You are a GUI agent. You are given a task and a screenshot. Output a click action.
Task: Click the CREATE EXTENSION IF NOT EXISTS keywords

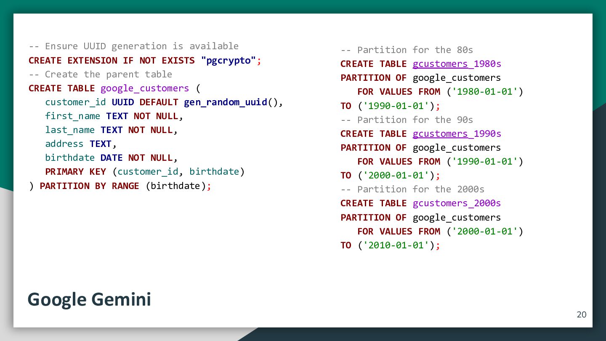coord(112,61)
